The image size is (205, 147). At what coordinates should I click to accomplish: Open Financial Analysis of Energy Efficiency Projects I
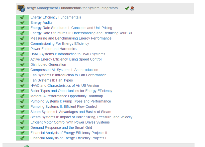coord(68,138)
